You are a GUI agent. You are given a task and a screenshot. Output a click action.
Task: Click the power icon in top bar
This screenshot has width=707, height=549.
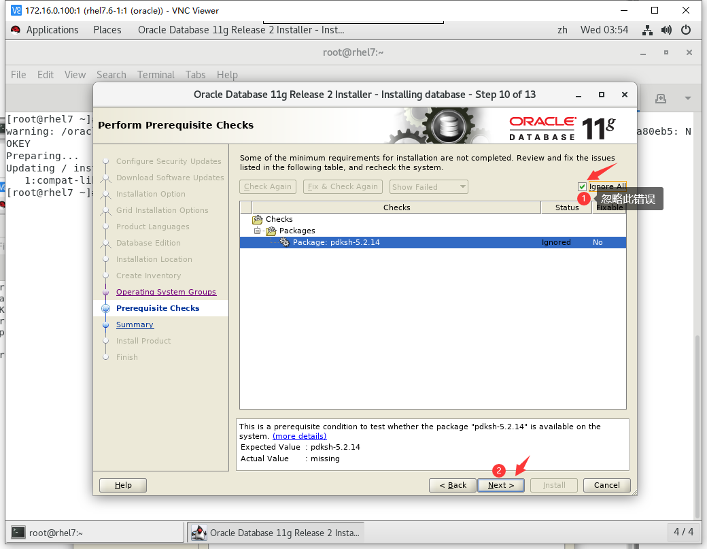click(x=686, y=30)
